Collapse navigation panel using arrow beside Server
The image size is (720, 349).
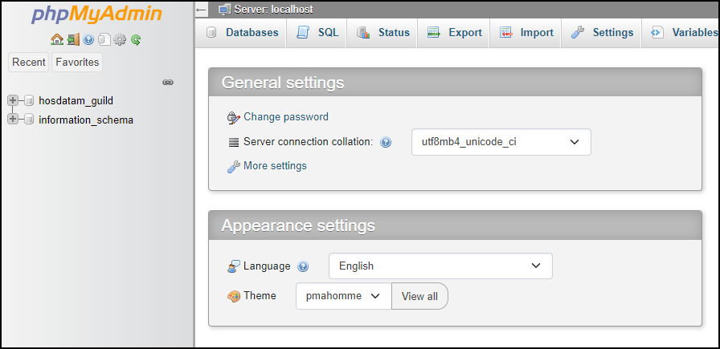[201, 10]
